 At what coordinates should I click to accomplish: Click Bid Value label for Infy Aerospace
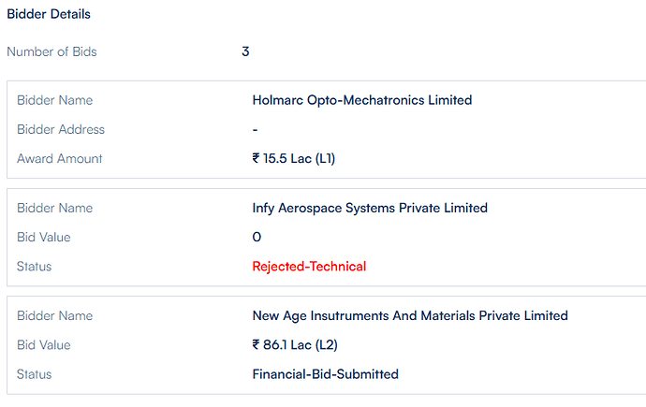pyautogui.click(x=44, y=238)
